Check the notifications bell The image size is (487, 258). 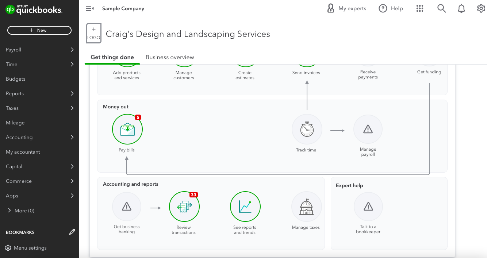461,8
